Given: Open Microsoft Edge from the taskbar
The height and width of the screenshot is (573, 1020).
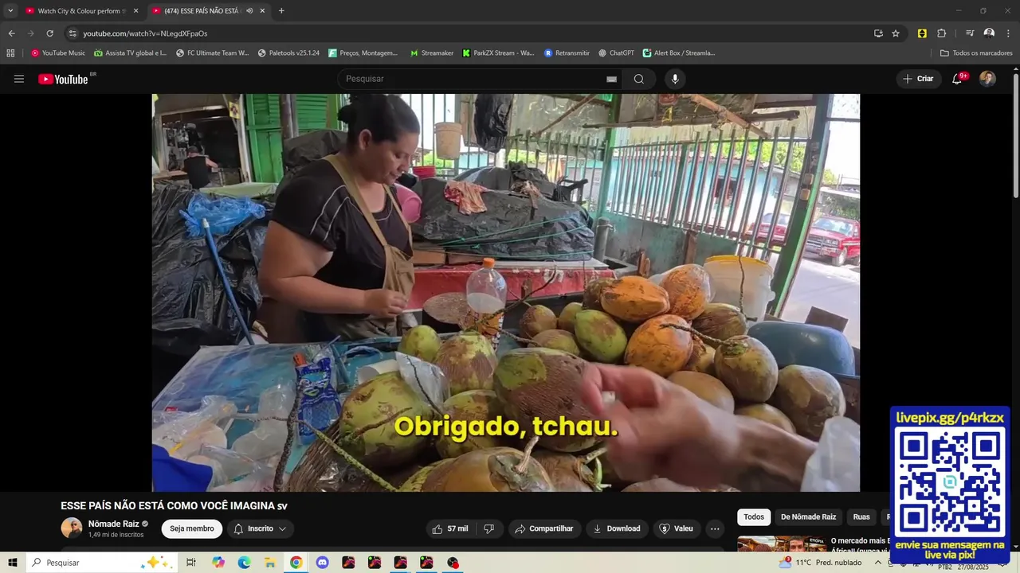Looking at the screenshot, I should click(x=244, y=563).
